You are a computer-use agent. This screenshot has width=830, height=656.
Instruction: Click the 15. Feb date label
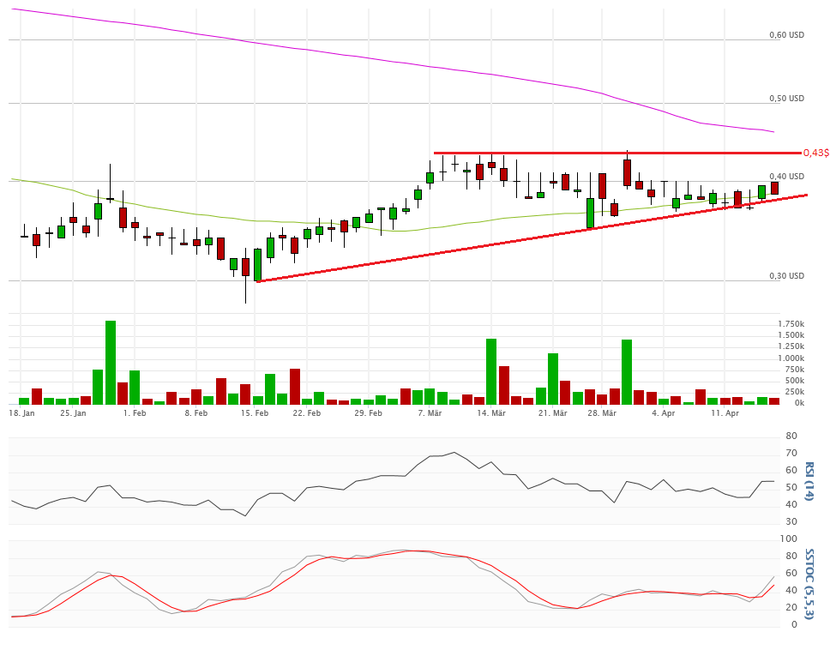(255, 413)
